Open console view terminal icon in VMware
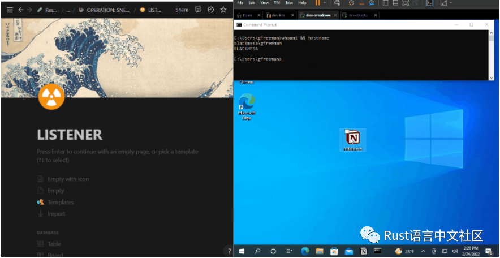Screen dimensions: 500x258 click(x=430, y=3)
